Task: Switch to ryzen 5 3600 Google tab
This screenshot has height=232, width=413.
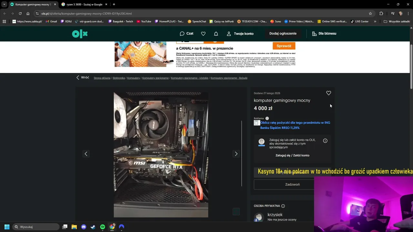Action: click(84, 5)
